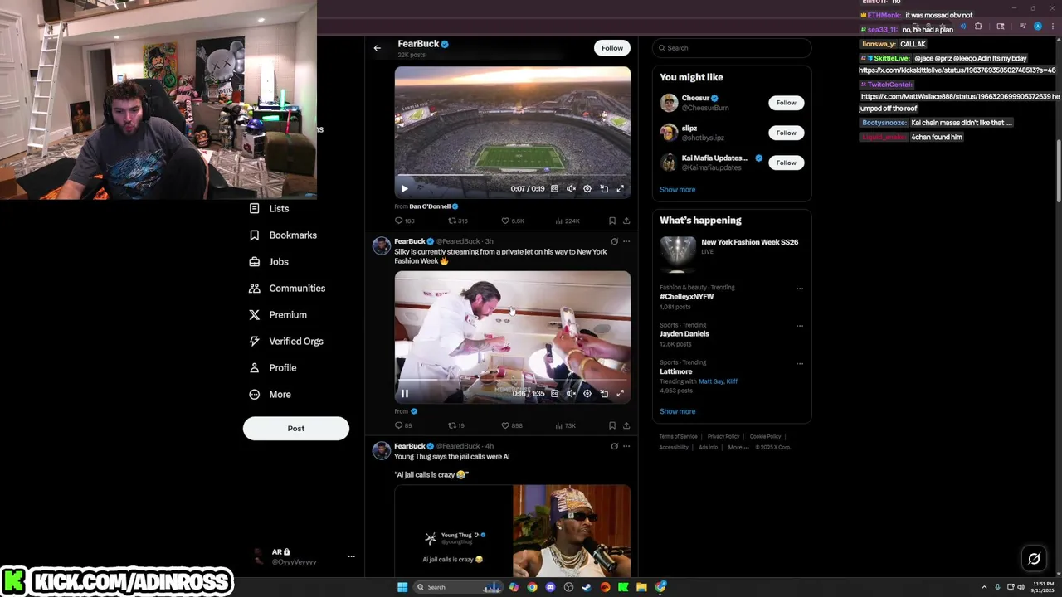Enter fullscreen on the stadium video
This screenshot has width=1062, height=597.
click(x=620, y=189)
